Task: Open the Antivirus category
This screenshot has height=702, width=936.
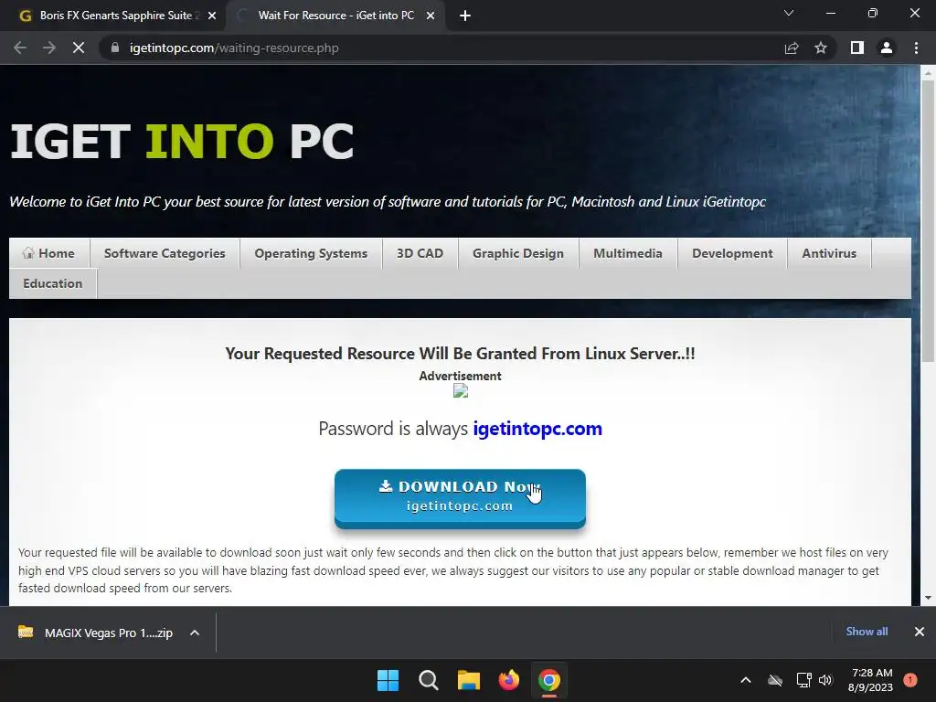Action: (829, 253)
